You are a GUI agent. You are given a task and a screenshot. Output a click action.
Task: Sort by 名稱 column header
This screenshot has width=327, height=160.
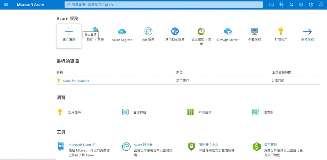pyautogui.click(x=60, y=72)
